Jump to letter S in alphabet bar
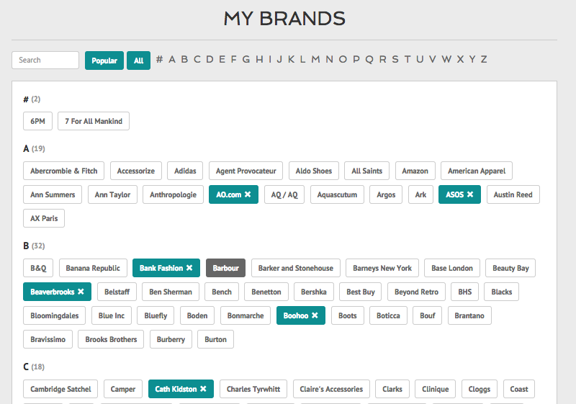This screenshot has width=576, height=404. click(395, 60)
